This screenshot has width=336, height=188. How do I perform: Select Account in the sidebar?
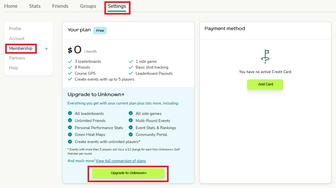pos(17,39)
